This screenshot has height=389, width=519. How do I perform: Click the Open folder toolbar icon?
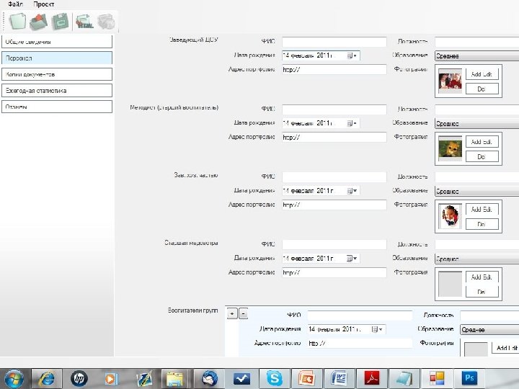point(39,22)
